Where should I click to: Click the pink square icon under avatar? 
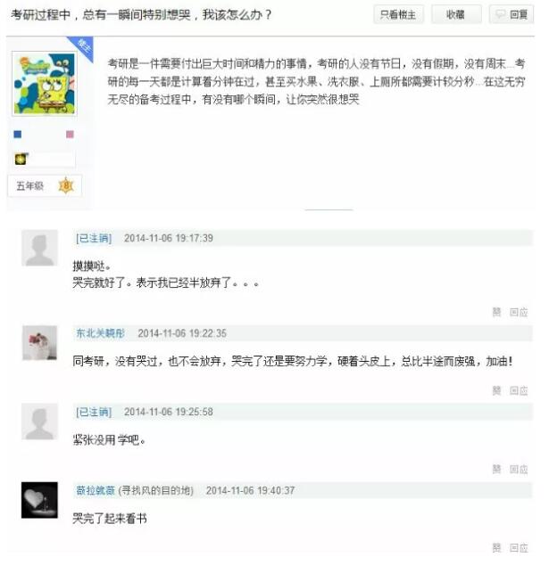point(70,135)
